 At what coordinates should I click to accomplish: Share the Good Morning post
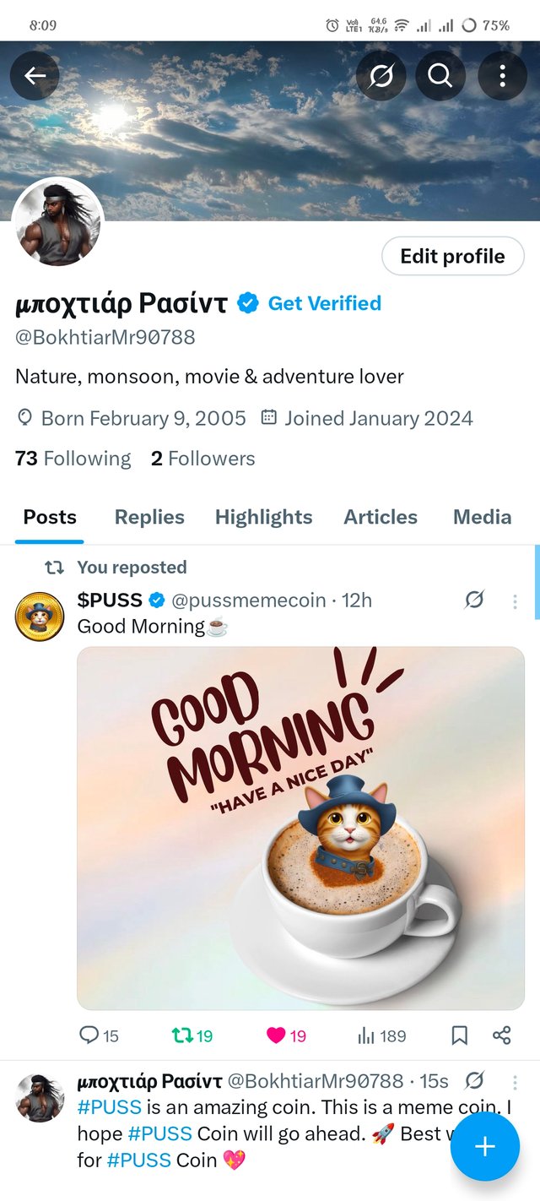point(502,1035)
